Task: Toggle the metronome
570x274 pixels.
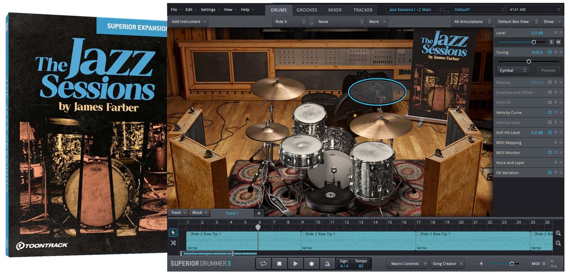Action: [x=328, y=264]
